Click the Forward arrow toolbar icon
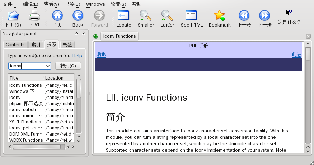Screen dimensions: 314x165 click(99, 16)
